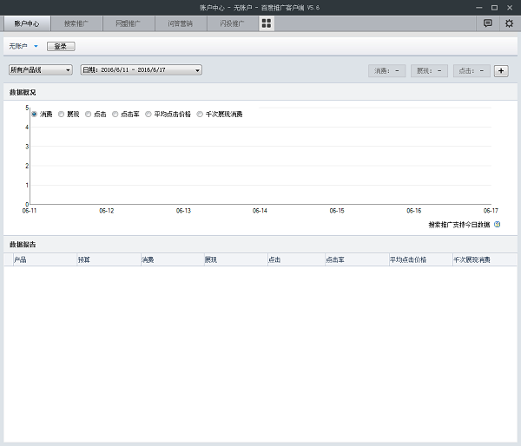Sort by 产品 column header
The height and width of the screenshot is (446, 521).
tap(45, 259)
